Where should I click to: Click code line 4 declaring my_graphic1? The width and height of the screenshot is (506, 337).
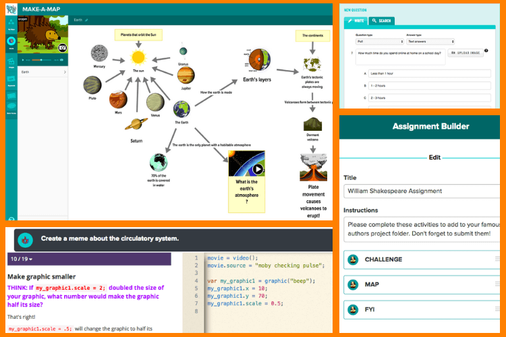261,281
